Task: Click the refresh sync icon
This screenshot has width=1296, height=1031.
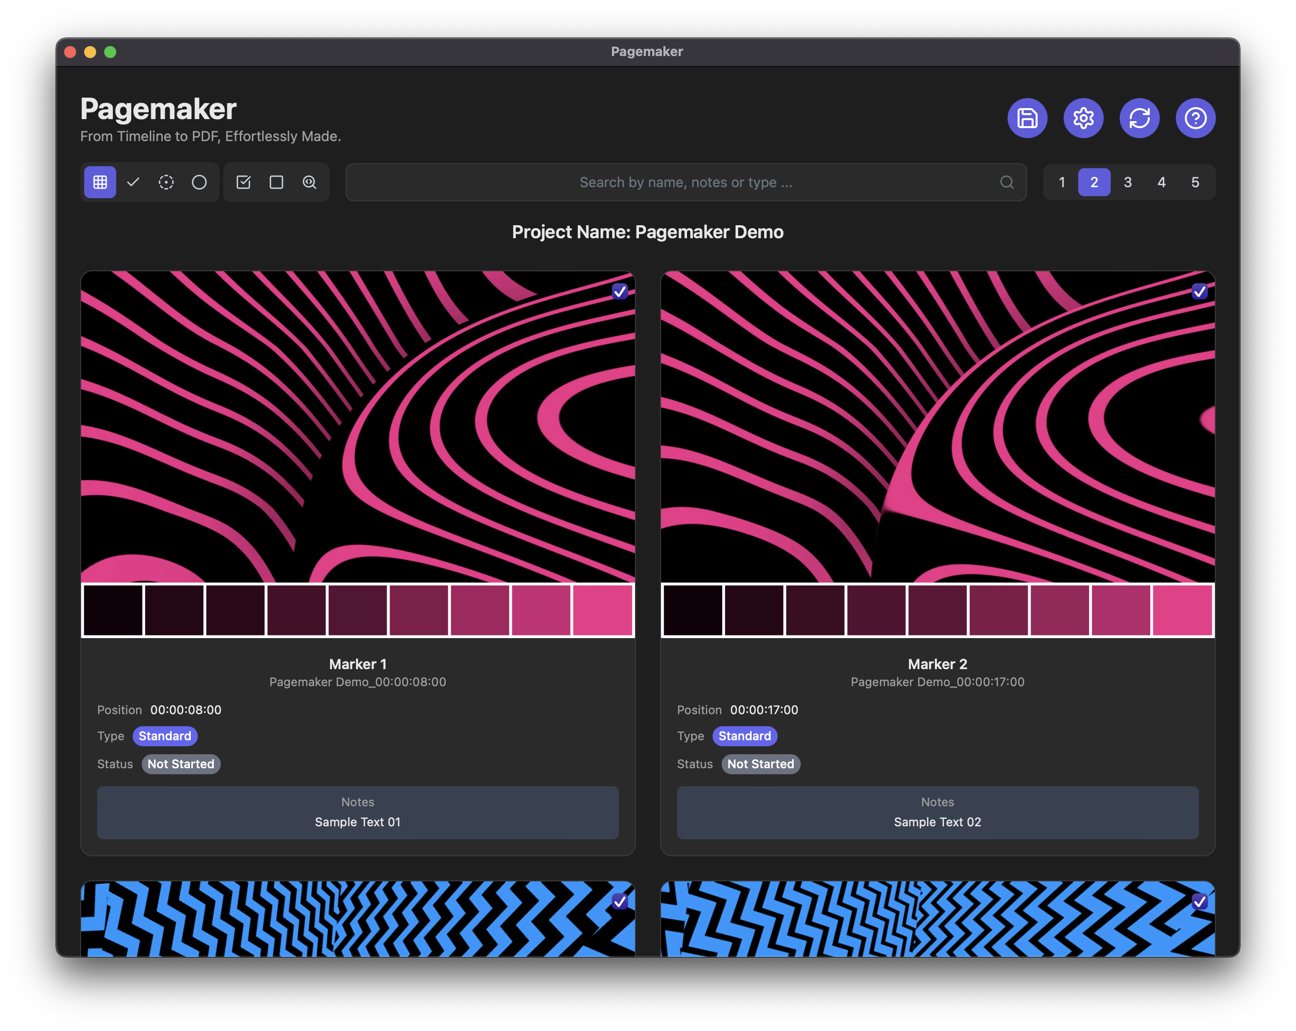Action: point(1139,118)
